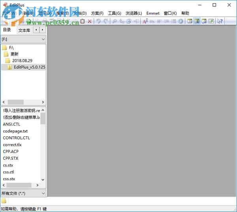Click the first window-panel icon after gear
This screenshot has width=237, height=212.
190,21
